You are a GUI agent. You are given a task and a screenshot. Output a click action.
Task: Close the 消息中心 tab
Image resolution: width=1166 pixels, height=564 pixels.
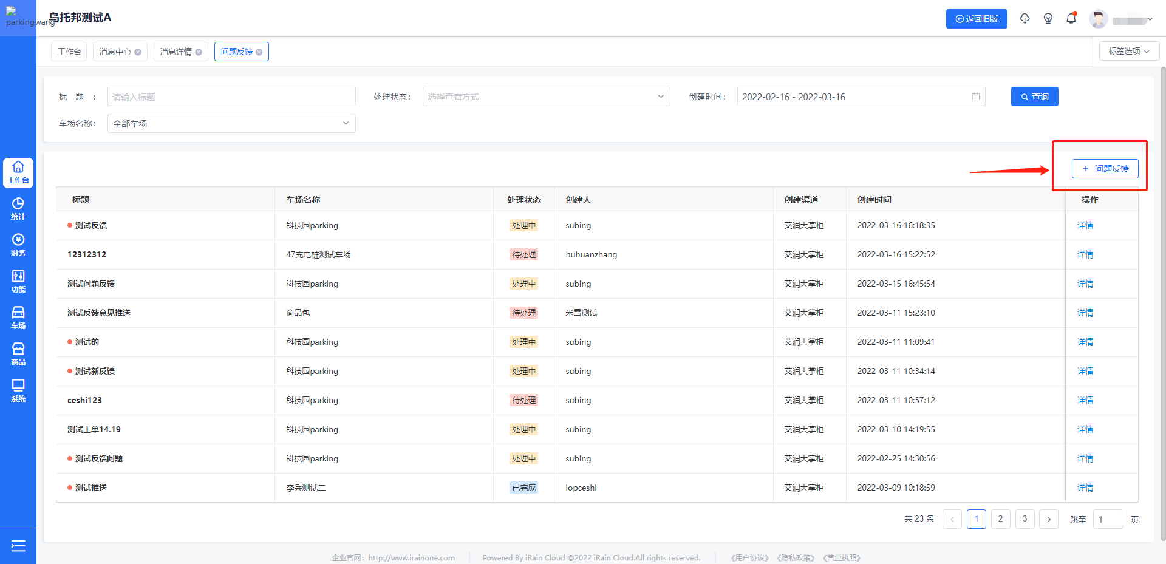[138, 52]
